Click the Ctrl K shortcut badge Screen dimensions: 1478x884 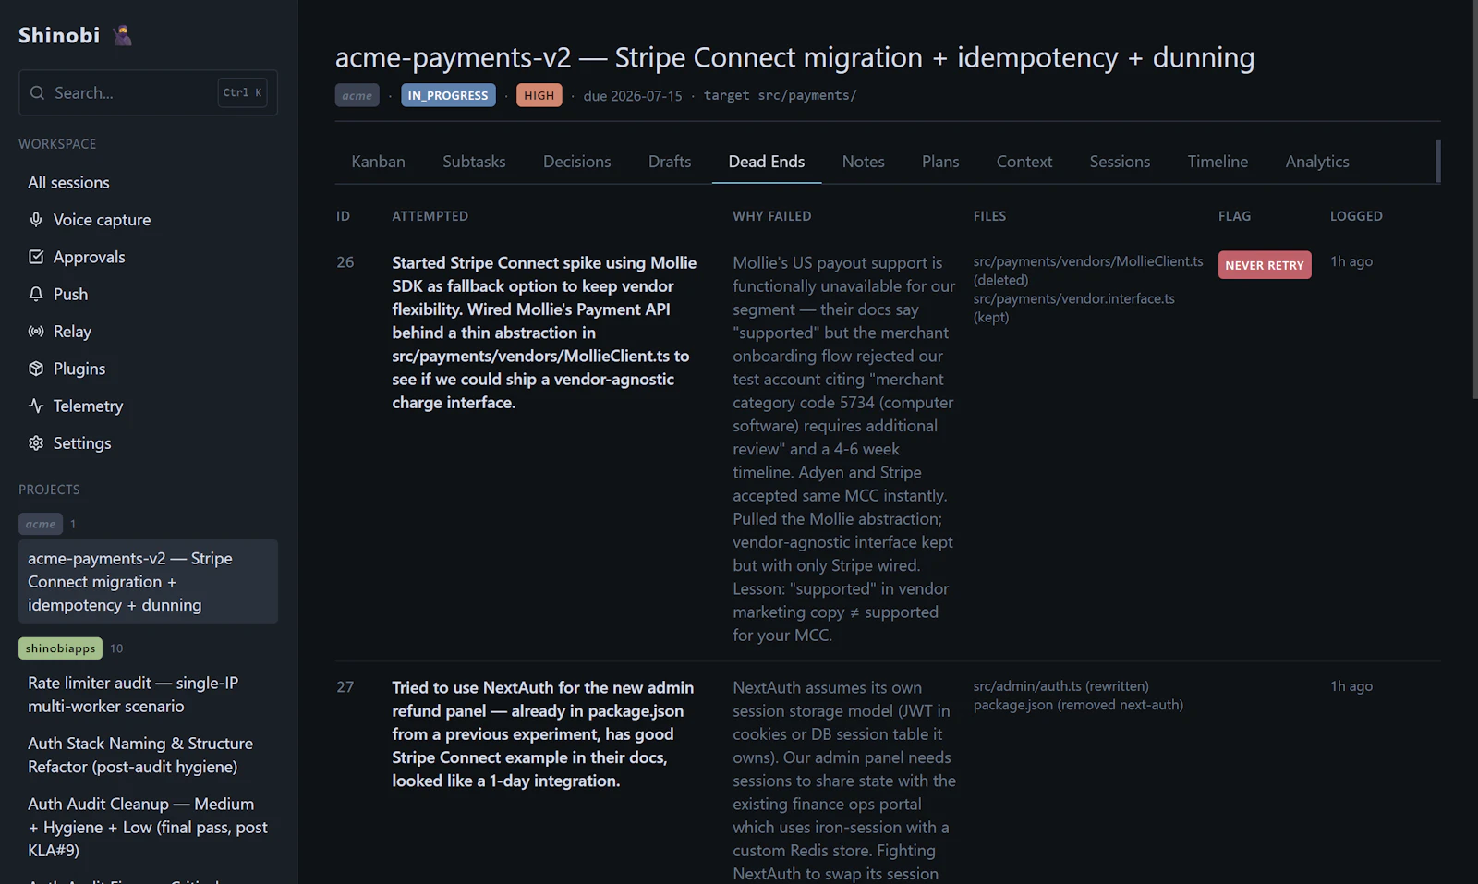(x=242, y=92)
